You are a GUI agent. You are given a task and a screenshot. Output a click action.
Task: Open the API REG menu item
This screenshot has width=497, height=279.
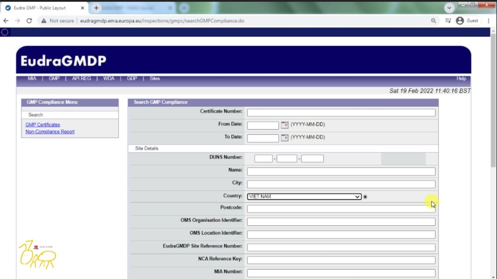pyautogui.click(x=82, y=78)
